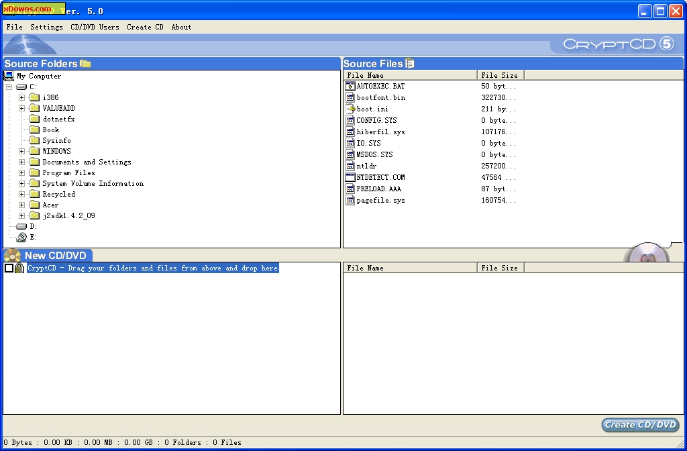Click the j2sdk1.4.2_09 folder icon
The image size is (687, 451).
click(35, 215)
